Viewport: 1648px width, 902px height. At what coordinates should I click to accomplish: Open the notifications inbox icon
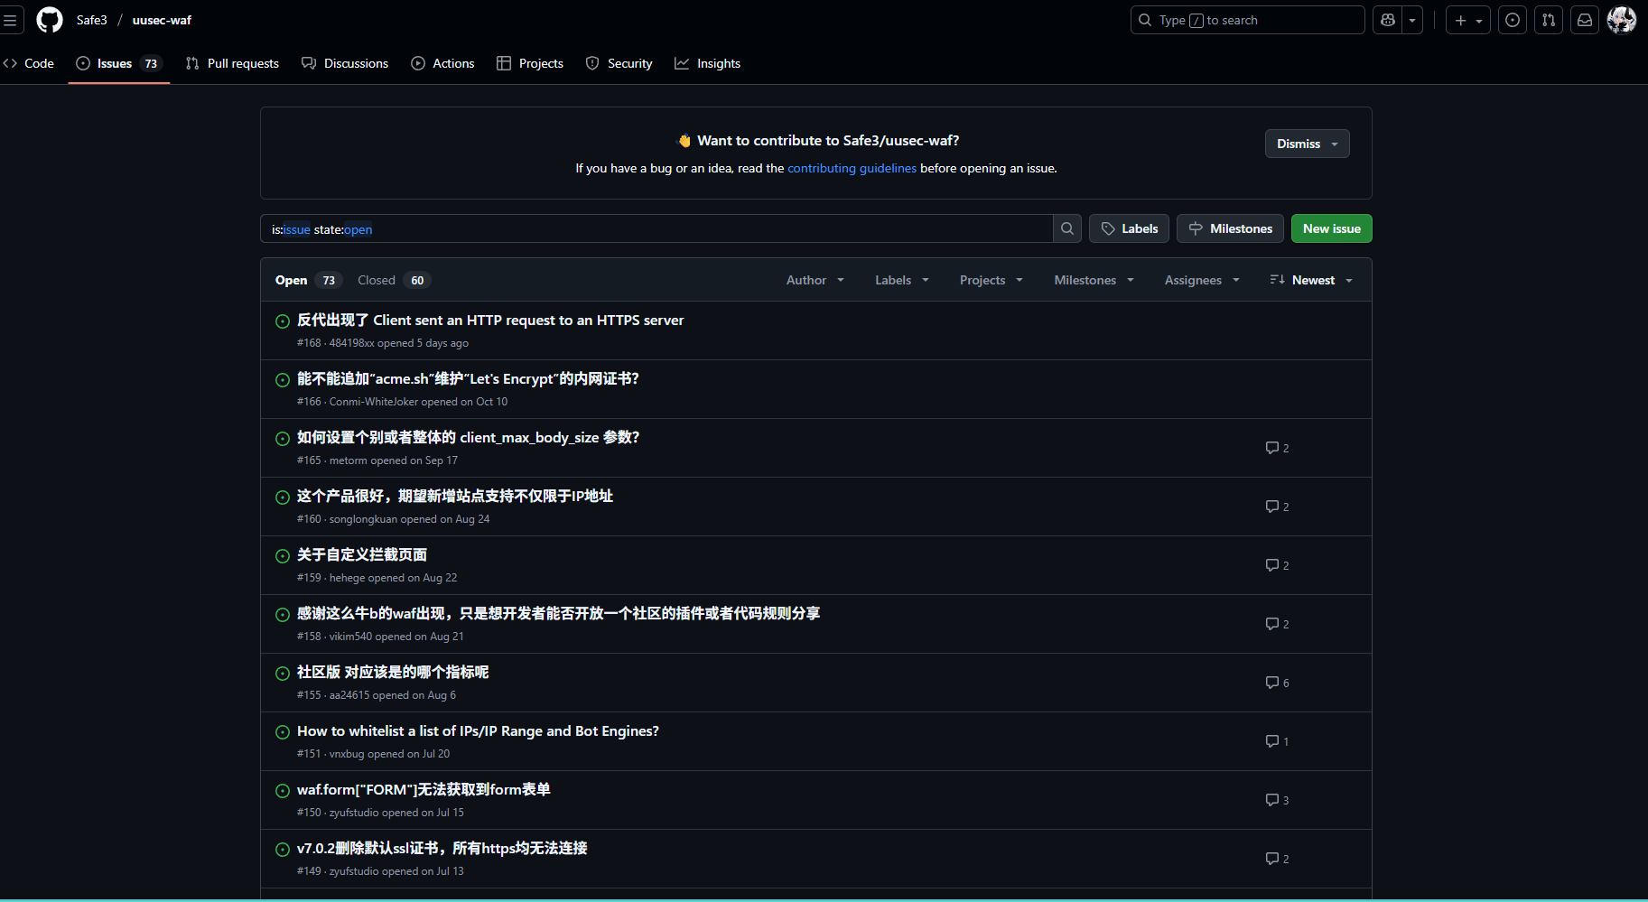1585,20
